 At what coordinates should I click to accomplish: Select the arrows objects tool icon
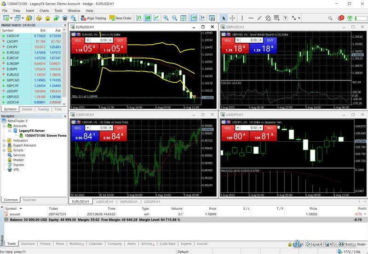click(x=294, y=18)
